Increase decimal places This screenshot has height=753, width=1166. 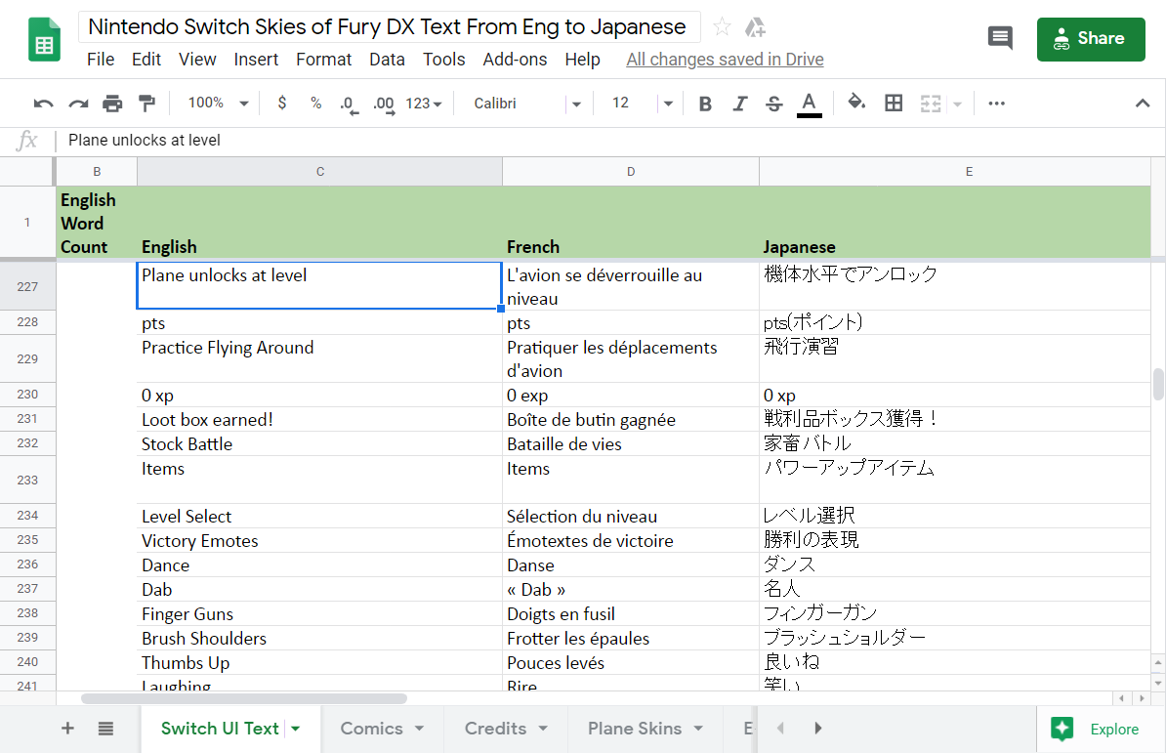click(x=384, y=105)
